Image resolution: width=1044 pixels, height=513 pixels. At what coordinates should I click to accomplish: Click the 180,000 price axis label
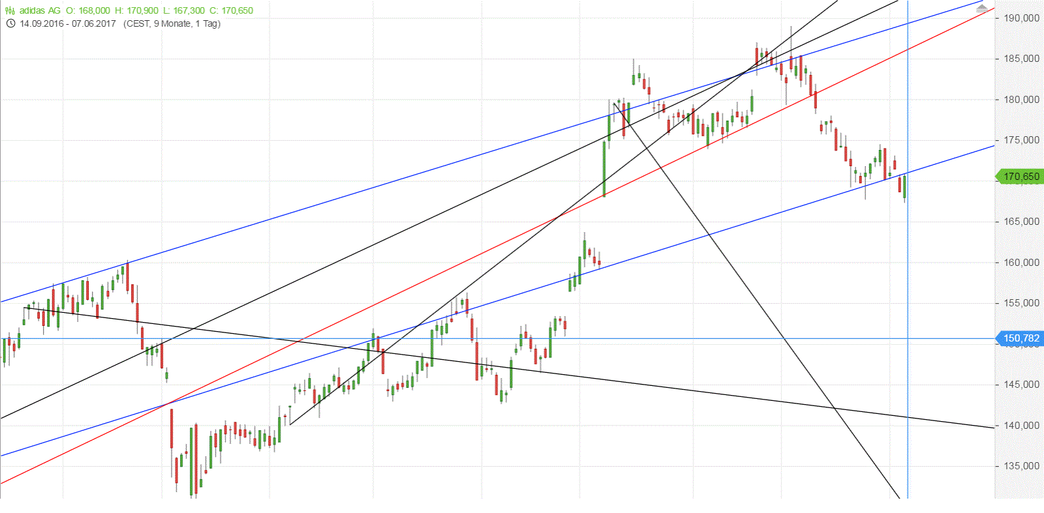pyautogui.click(x=1021, y=100)
